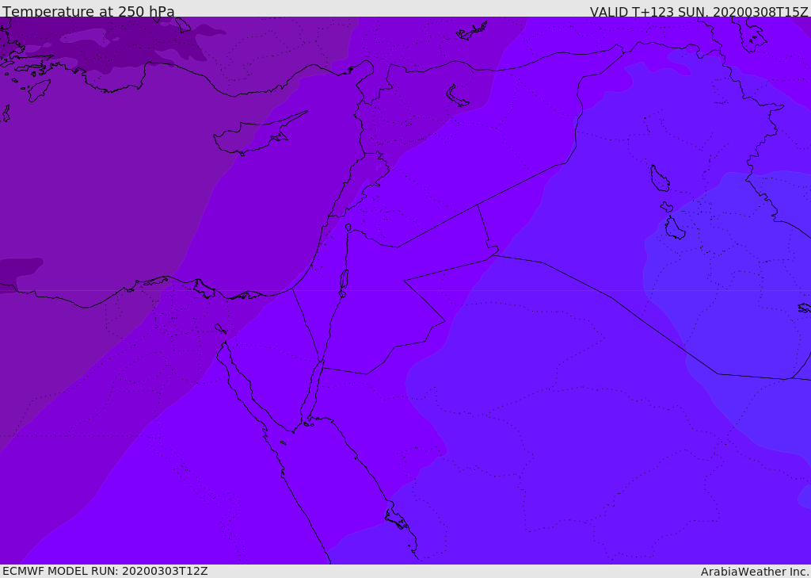Click the 'ECMWF MODEL RUN: 20200303T12Z' label
Screen dimensions: 811x578
[105, 571]
